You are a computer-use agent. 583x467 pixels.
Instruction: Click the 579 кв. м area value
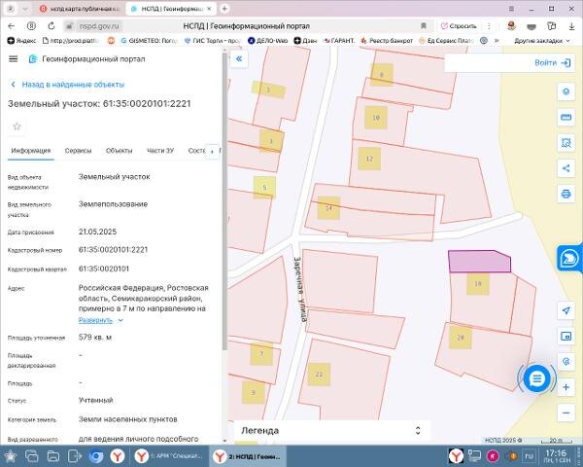coord(95,338)
